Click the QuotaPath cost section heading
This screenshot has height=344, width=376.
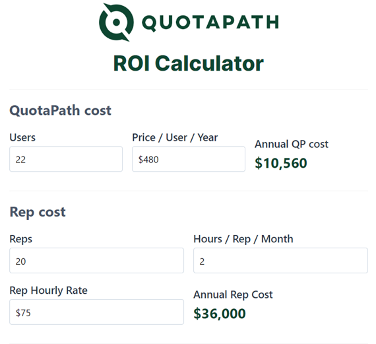(60, 110)
